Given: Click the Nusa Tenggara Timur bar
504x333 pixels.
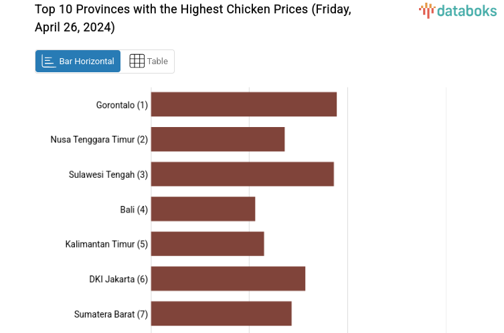Looking at the screenshot, I should (x=218, y=140).
